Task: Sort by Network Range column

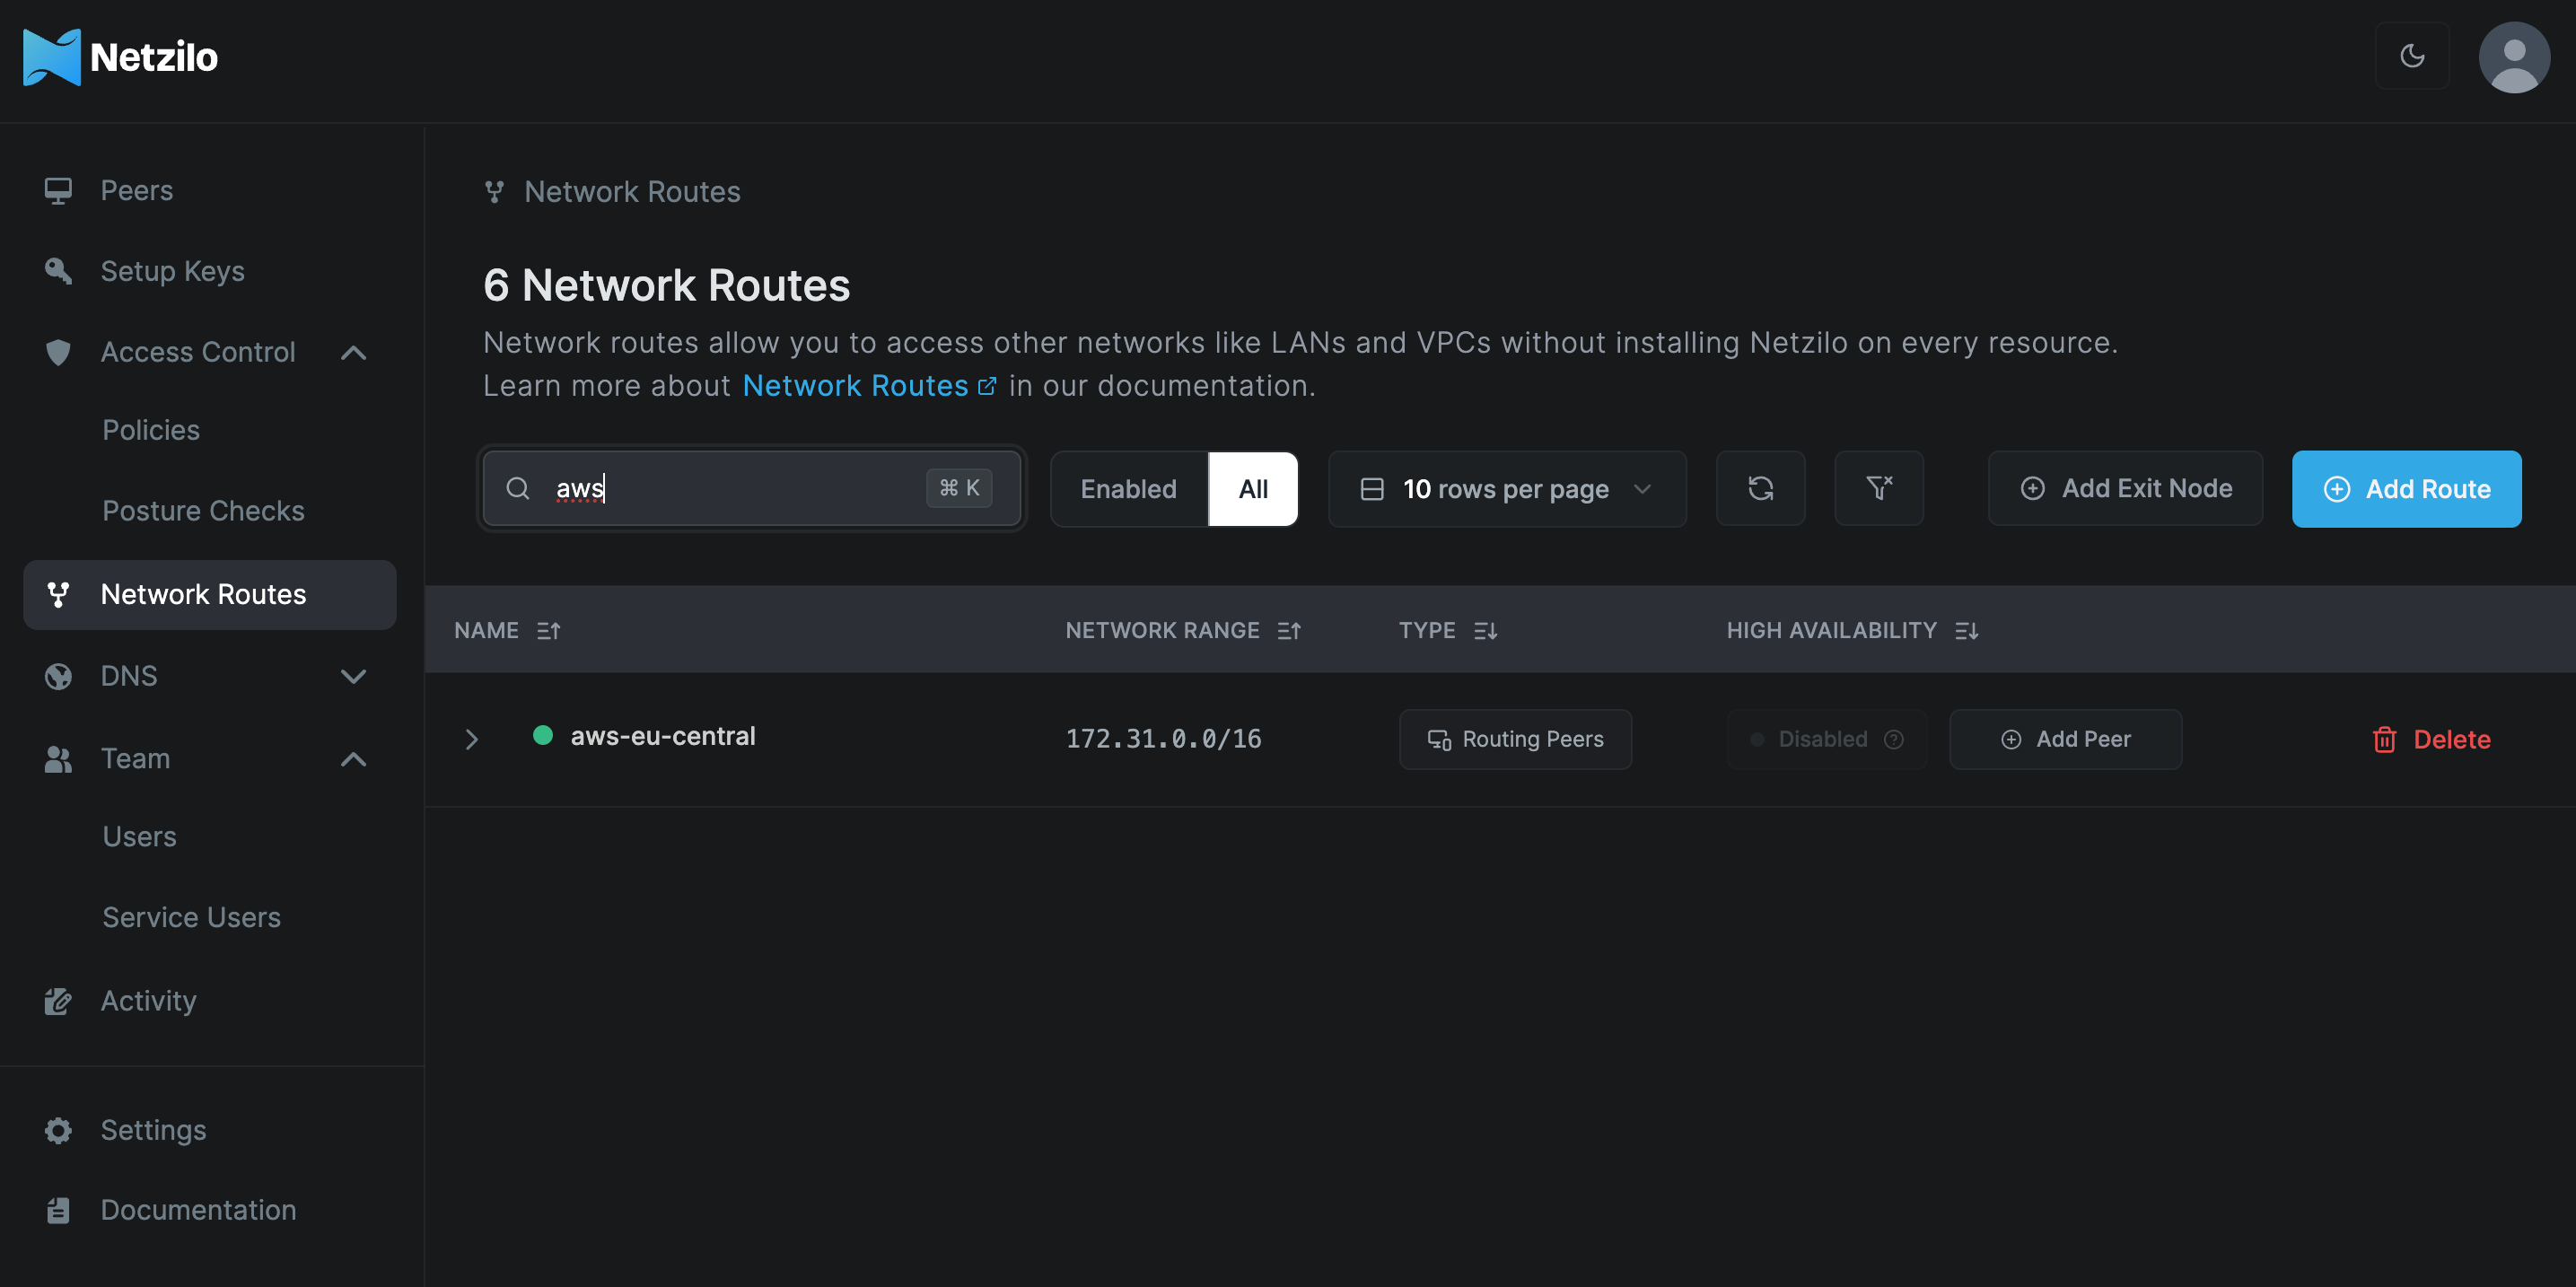Action: (x=1289, y=630)
